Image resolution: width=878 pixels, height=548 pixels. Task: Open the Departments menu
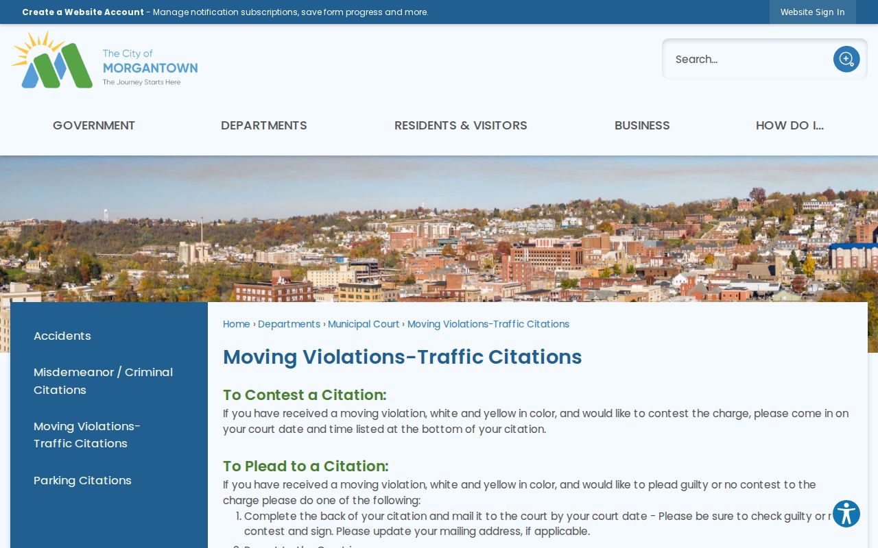click(264, 125)
